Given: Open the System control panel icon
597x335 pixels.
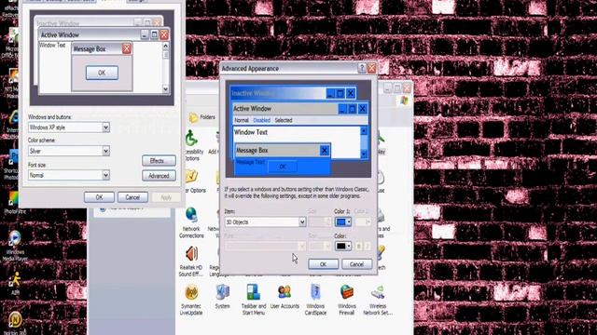Looking at the screenshot, I should point(222,297).
